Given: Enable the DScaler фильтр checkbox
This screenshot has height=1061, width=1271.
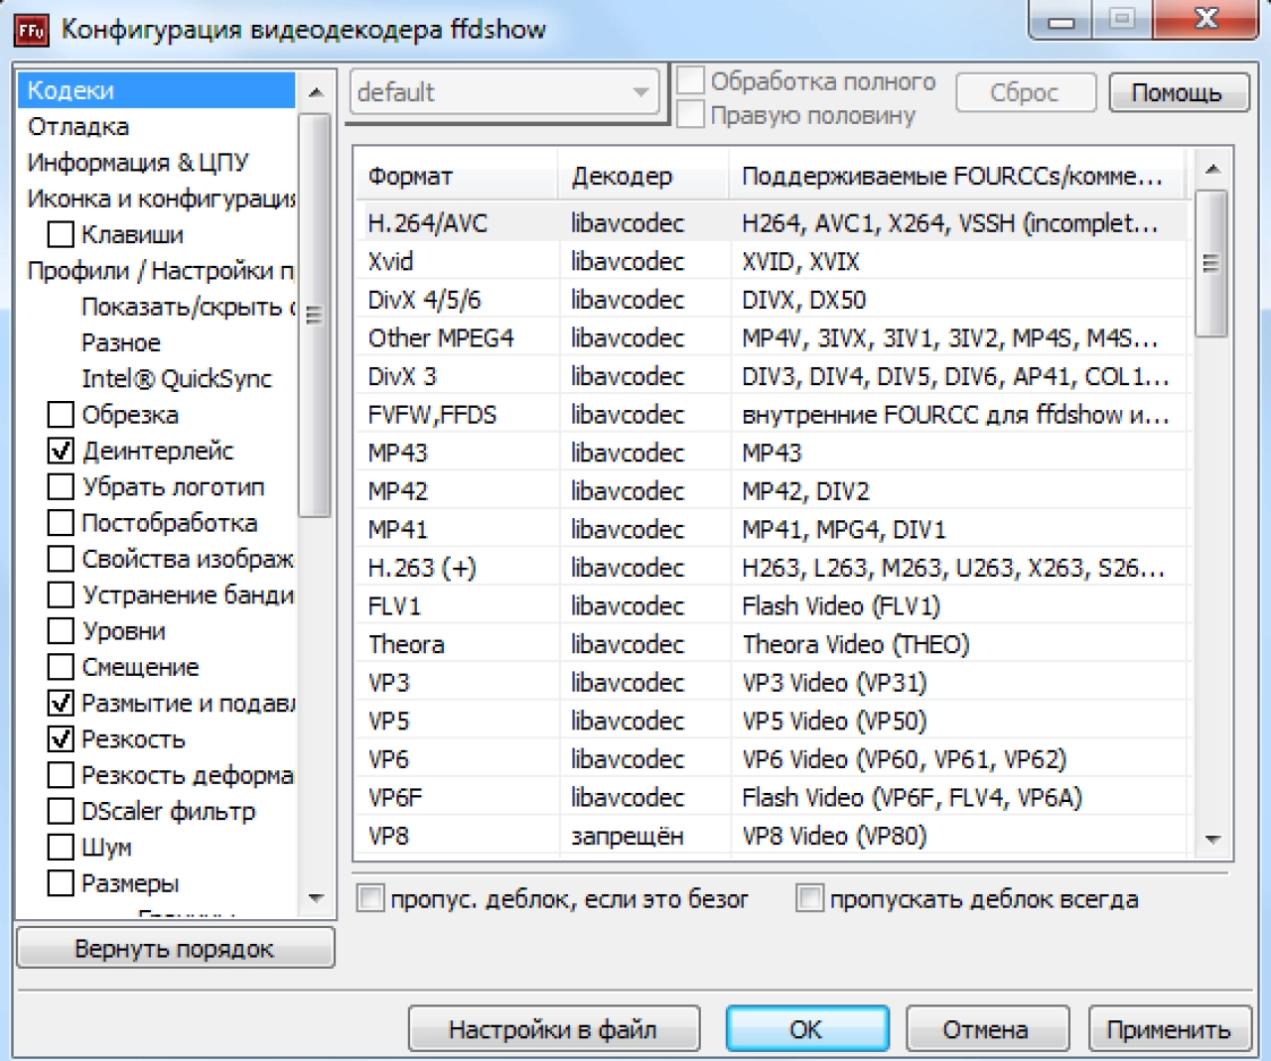Looking at the screenshot, I should [x=61, y=811].
